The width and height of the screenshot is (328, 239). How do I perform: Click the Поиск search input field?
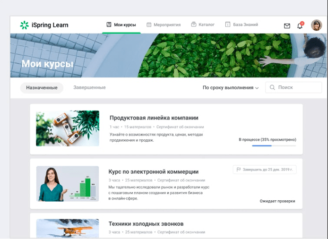(298, 87)
